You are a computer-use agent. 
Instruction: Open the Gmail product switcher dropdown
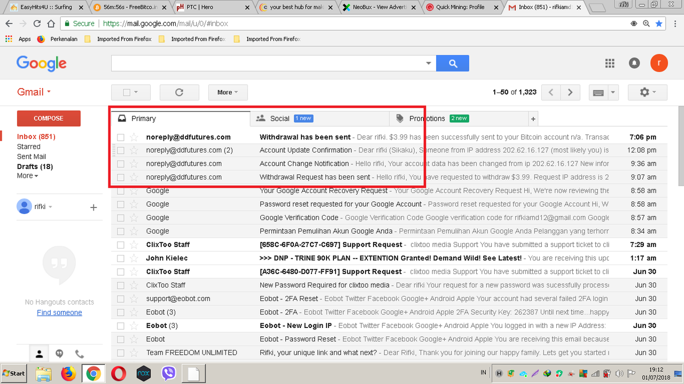[34, 92]
